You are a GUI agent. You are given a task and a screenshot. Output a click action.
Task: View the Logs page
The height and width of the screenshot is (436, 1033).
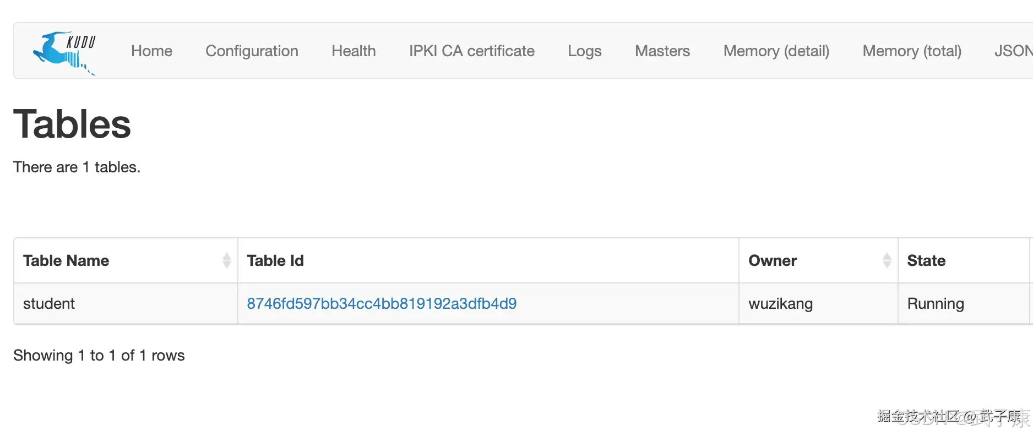point(585,51)
